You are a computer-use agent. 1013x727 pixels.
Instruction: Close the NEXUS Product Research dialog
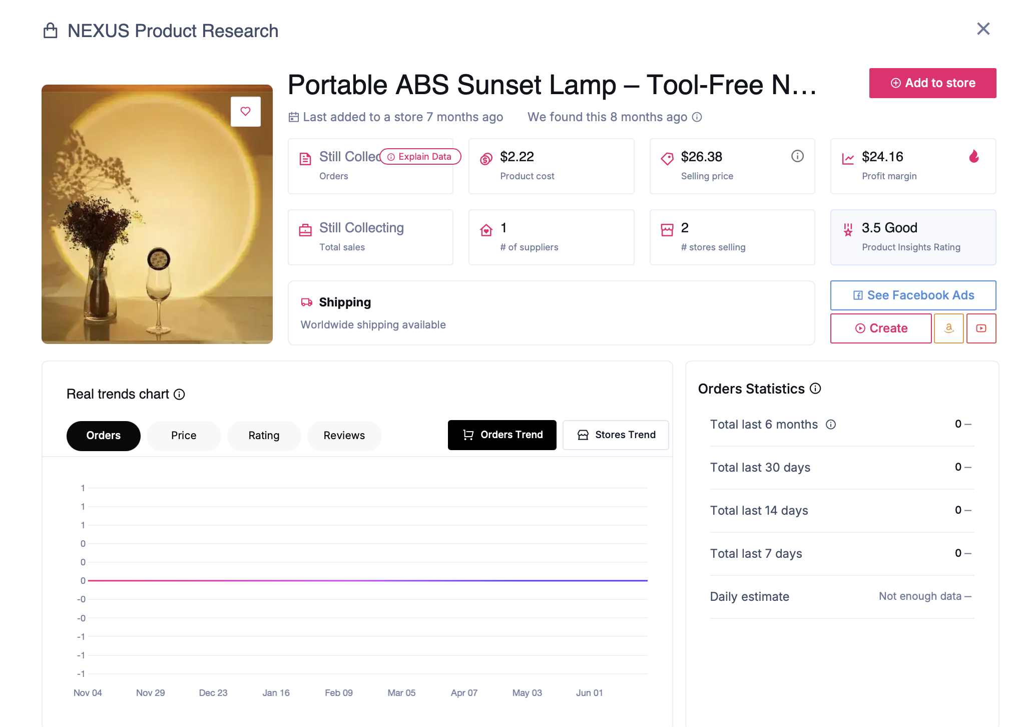[983, 29]
